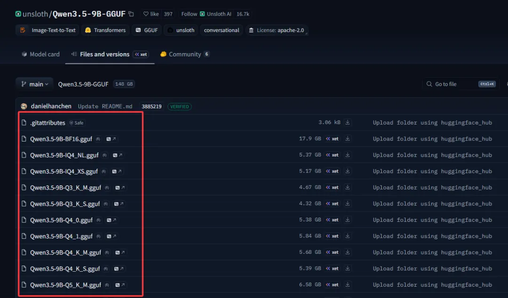Copy the model name Qwen3.5-9B-GGUF
Image resolution: width=508 pixels, height=298 pixels.
[131, 14]
